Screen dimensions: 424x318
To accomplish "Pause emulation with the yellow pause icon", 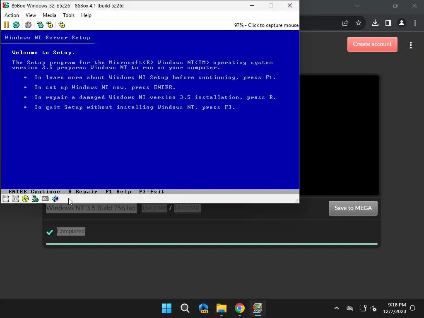I will [x=7, y=25].
